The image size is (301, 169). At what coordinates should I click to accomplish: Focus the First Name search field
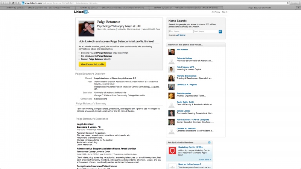click(181, 32)
